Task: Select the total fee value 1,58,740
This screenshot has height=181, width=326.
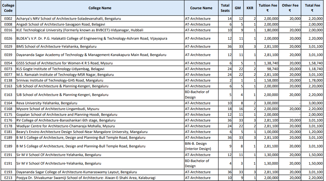Action: click(315, 63)
